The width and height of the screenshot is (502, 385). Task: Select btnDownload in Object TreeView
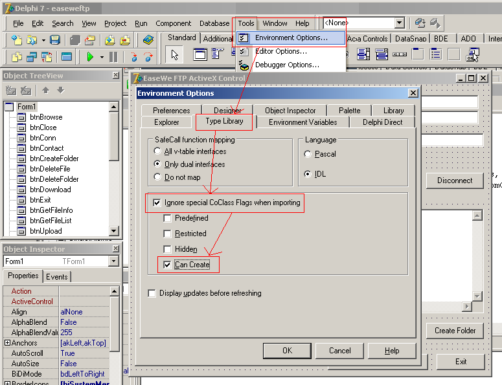point(51,190)
